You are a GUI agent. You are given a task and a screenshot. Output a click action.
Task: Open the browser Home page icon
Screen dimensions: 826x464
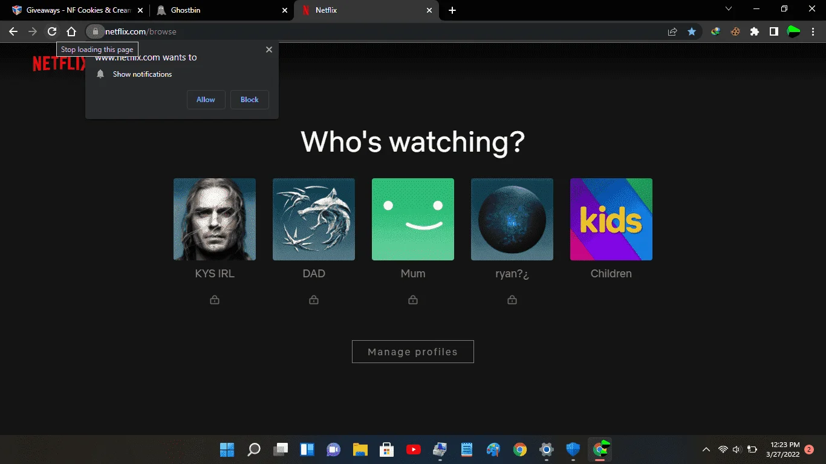[x=71, y=31]
